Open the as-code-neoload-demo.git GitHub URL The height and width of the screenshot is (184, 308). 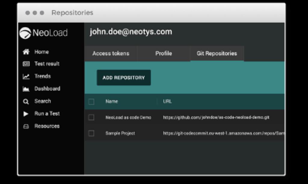216,118
